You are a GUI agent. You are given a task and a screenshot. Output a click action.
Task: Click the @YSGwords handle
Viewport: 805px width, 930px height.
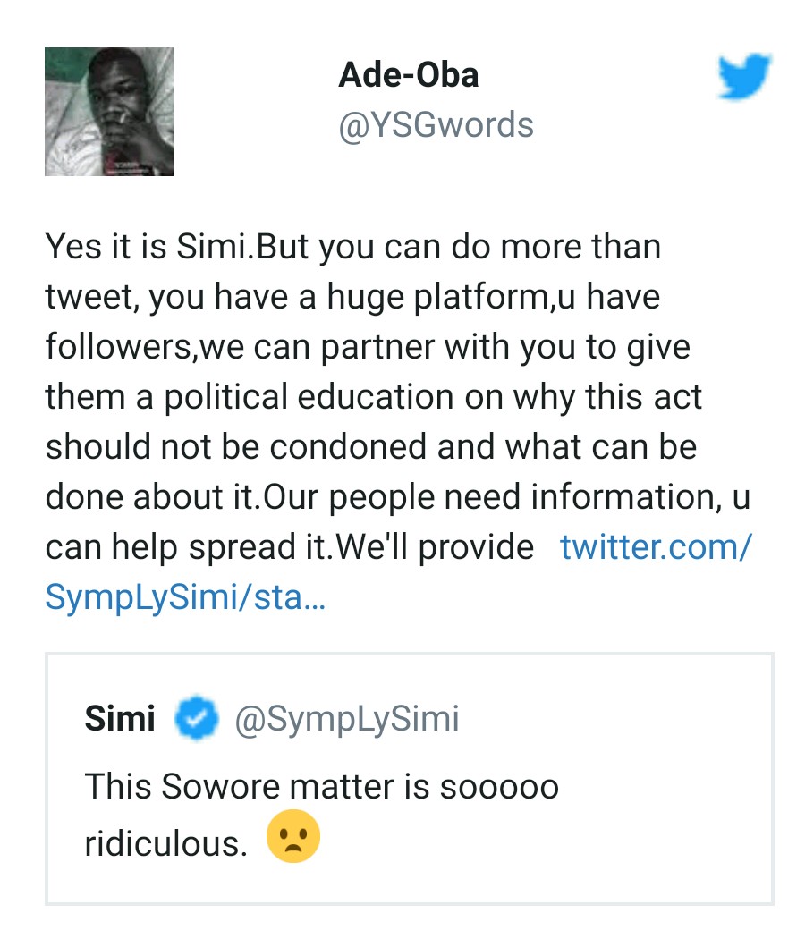436,125
